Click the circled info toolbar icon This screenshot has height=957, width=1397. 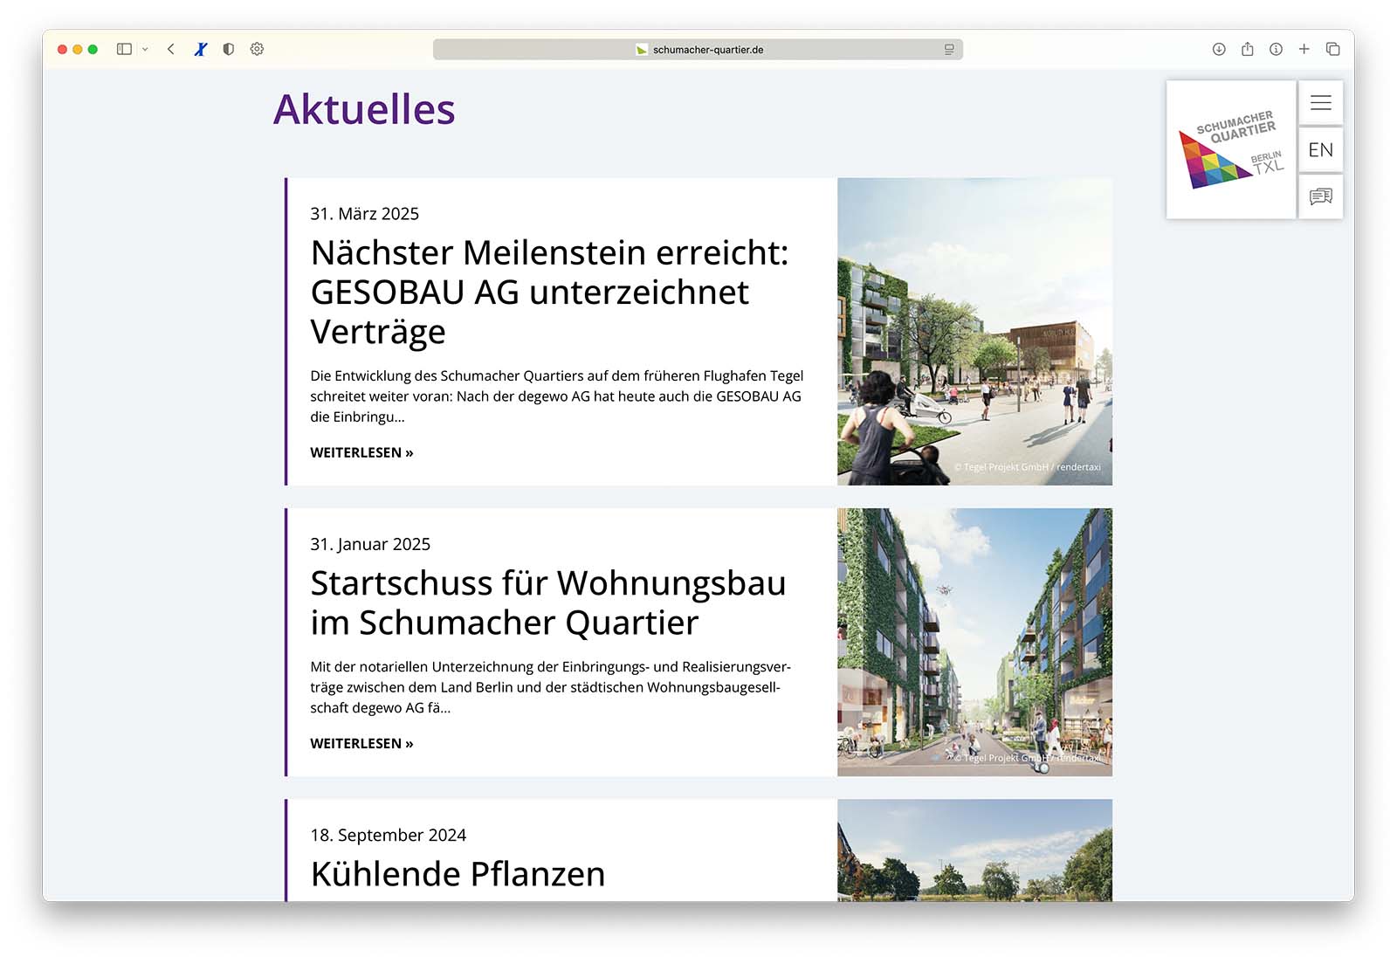click(1276, 49)
